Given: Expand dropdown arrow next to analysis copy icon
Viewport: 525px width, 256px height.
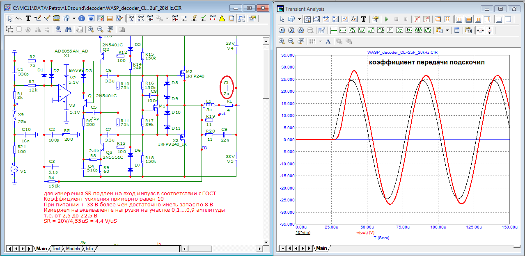Looking at the screenshot, I should (x=299, y=19).
